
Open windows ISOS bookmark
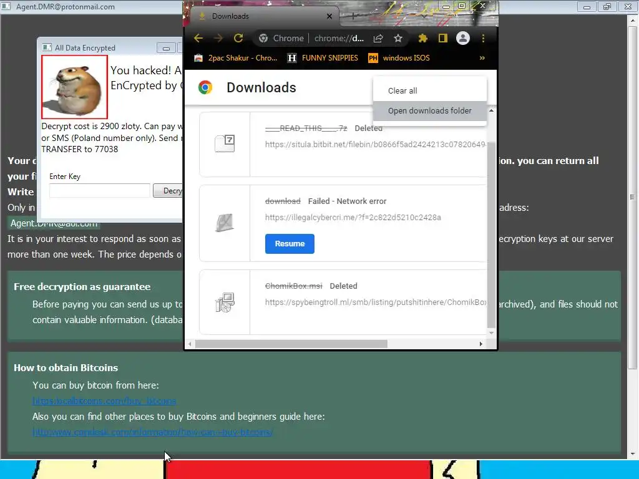click(399, 58)
